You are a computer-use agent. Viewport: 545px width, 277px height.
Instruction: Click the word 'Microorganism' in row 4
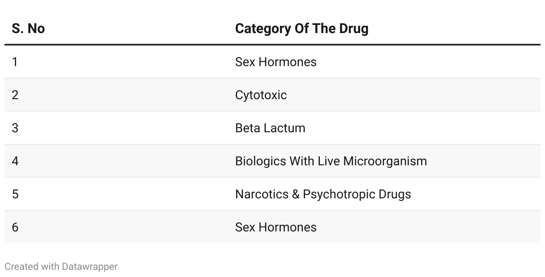tap(385, 161)
